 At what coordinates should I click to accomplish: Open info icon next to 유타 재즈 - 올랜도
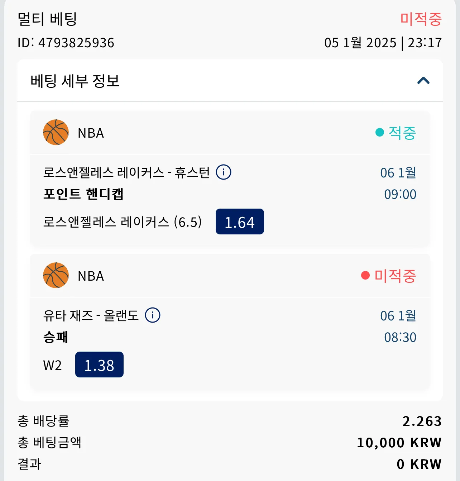[x=153, y=315]
